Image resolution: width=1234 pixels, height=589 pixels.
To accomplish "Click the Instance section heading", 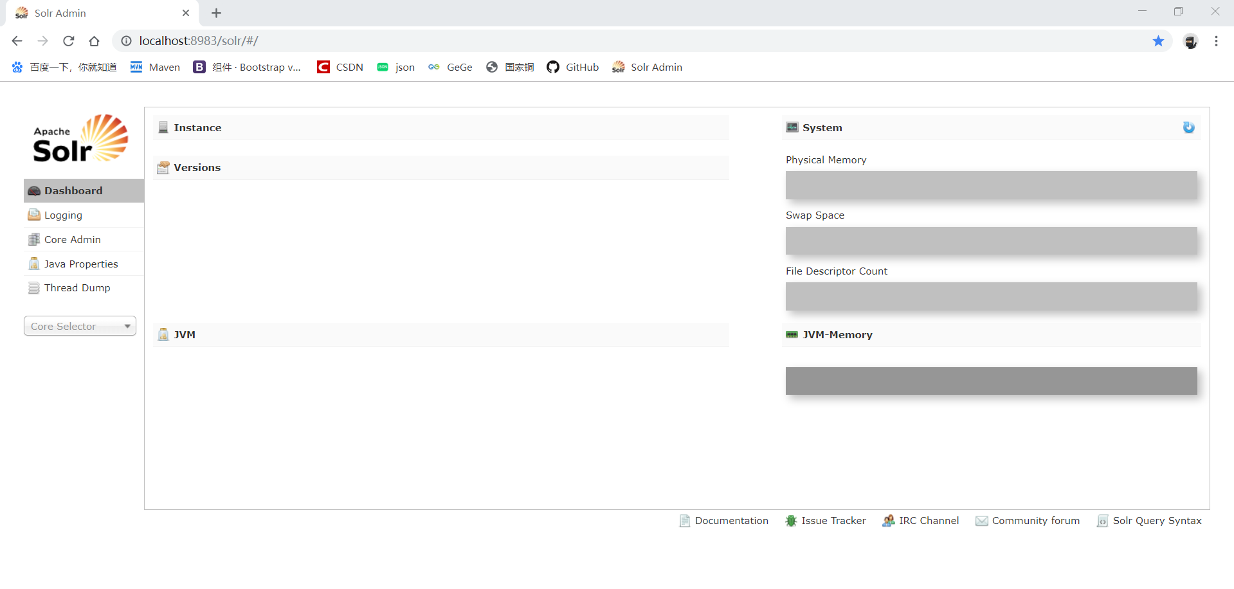I will 197,127.
